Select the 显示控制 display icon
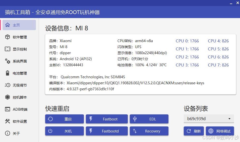 (8, 49)
